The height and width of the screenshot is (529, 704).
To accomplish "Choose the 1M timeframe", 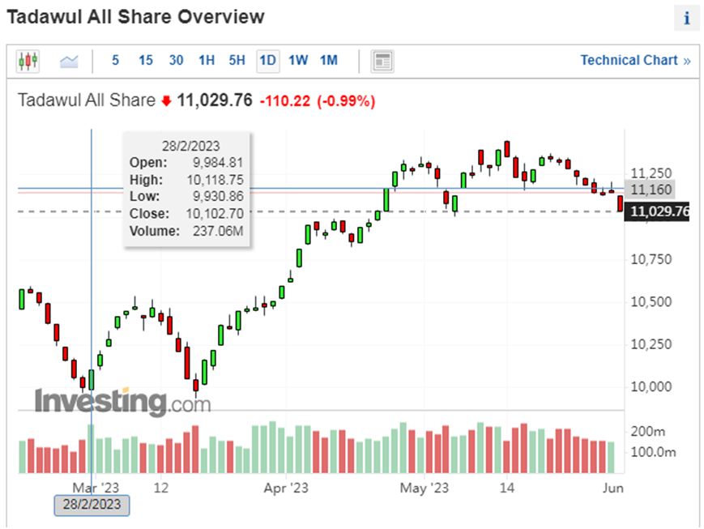I will (328, 60).
